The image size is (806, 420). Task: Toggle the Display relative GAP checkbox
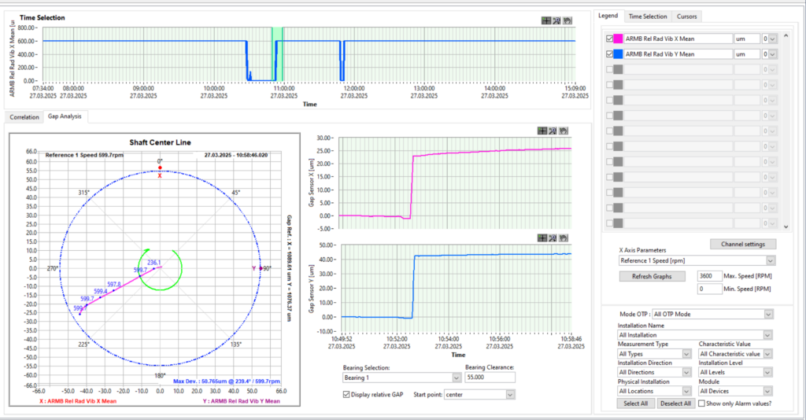click(346, 394)
